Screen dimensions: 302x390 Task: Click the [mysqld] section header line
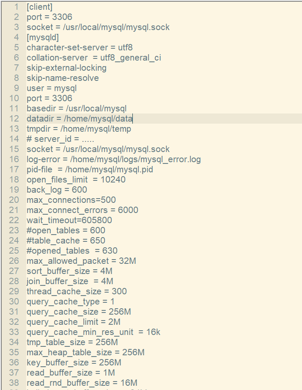pos(43,37)
